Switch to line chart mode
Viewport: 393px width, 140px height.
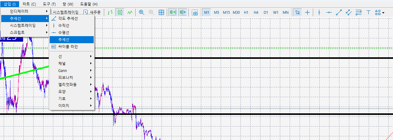tap(130, 13)
